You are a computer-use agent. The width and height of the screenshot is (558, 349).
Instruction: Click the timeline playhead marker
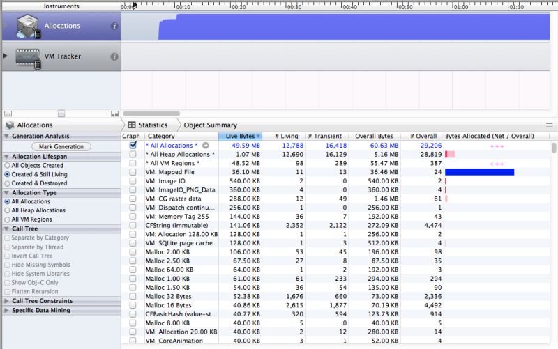point(135,6)
